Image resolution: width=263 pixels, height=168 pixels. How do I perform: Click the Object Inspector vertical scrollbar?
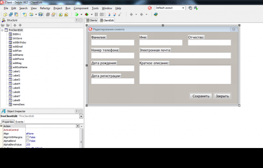(x=82, y=138)
